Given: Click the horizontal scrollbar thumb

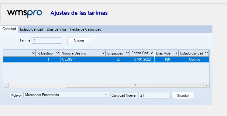Looking at the screenshot, I should (135, 85).
